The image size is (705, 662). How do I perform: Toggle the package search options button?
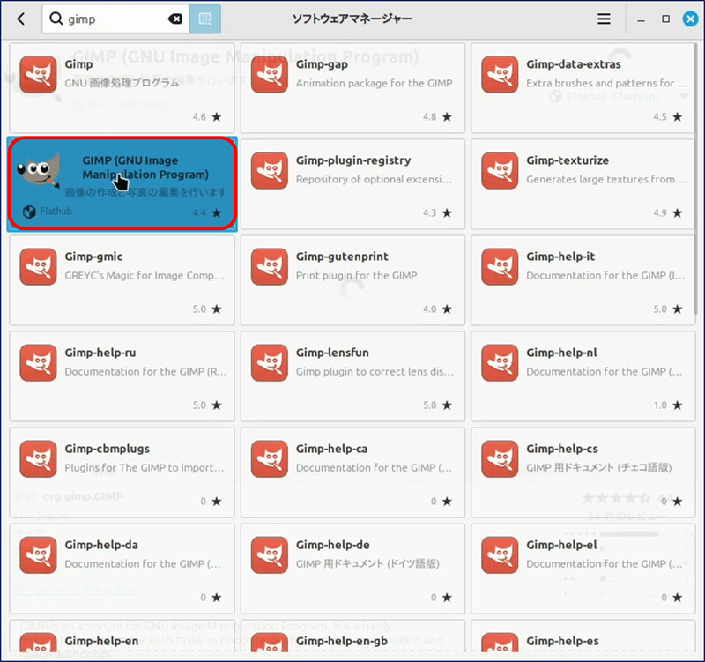point(205,19)
